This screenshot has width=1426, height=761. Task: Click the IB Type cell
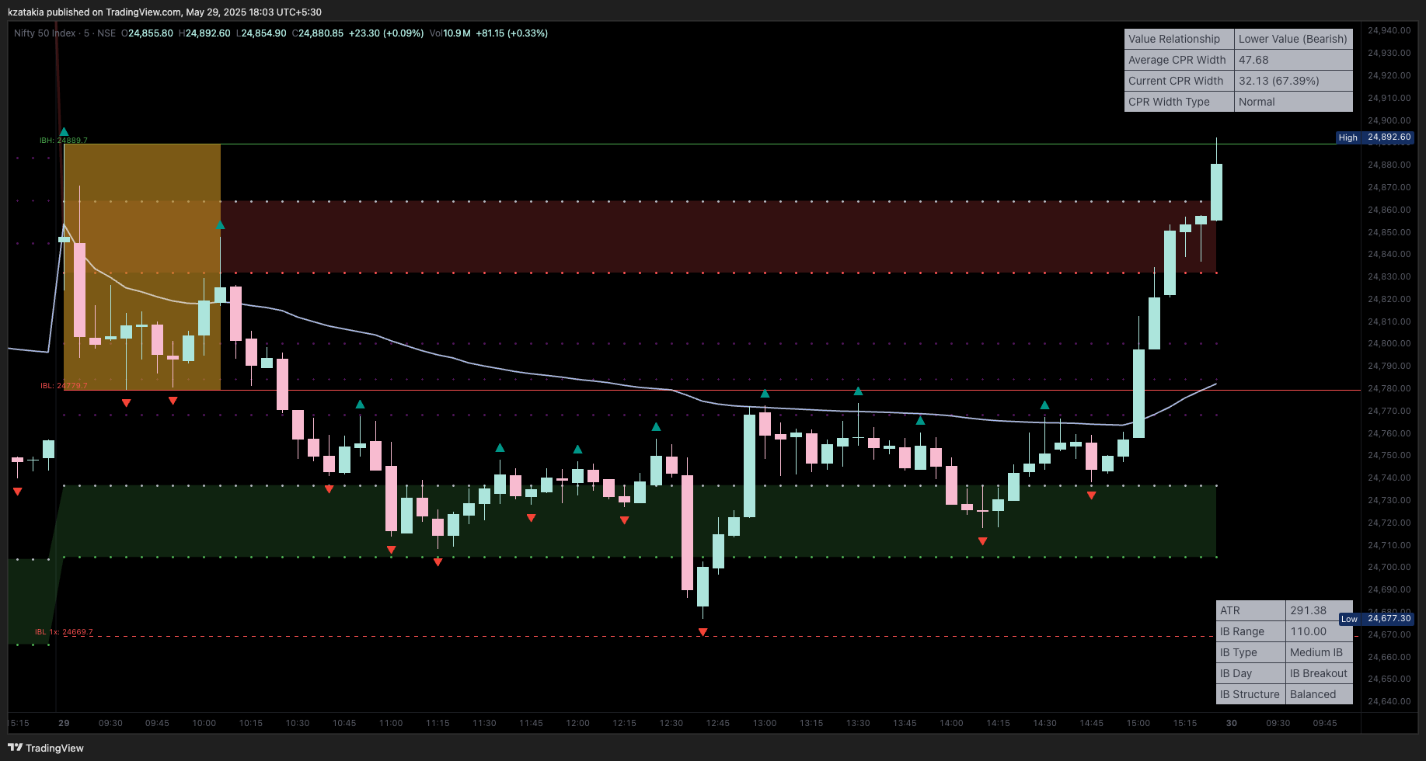(1251, 652)
